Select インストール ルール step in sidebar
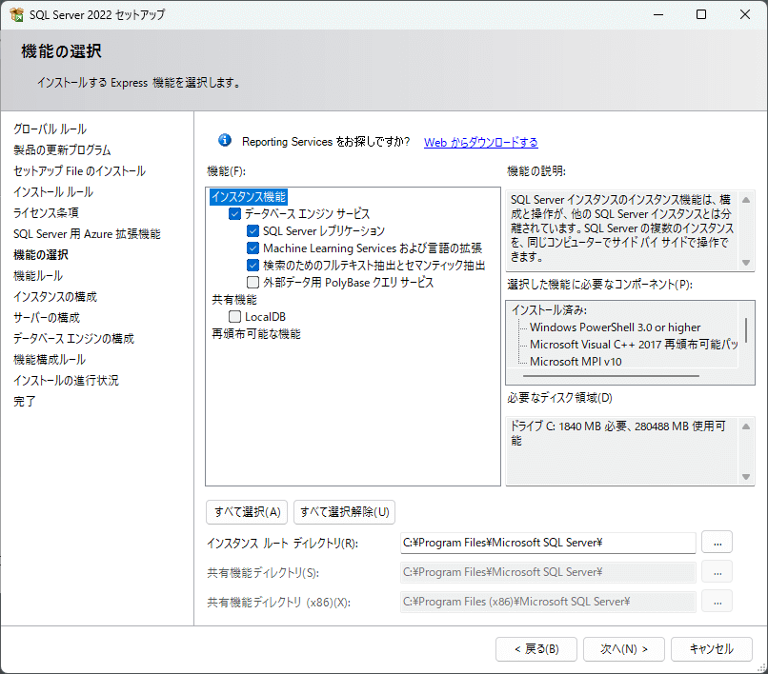Image resolution: width=768 pixels, height=674 pixels. (53, 192)
